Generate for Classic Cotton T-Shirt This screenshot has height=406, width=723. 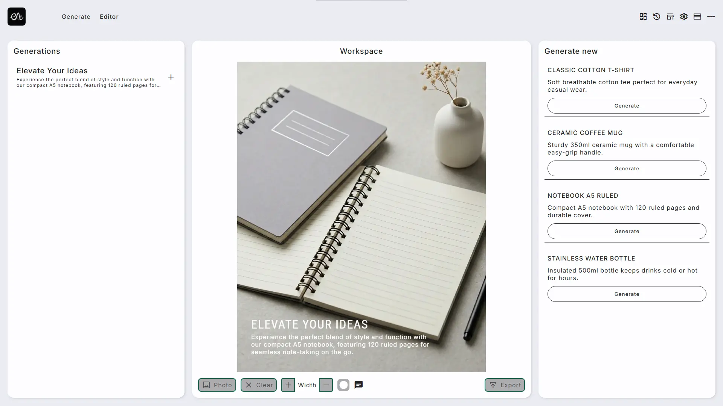627,106
